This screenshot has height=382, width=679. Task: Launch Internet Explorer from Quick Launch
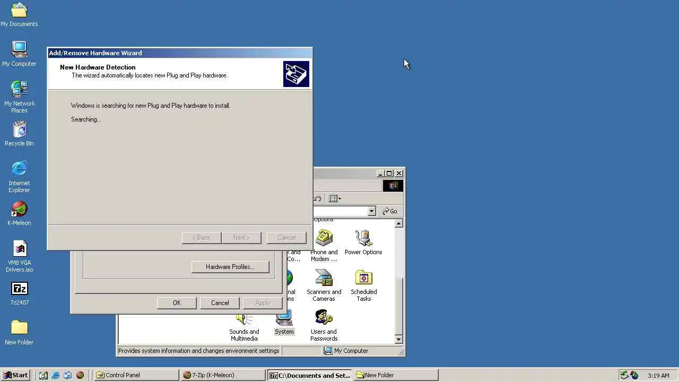click(x=56, y=375)
